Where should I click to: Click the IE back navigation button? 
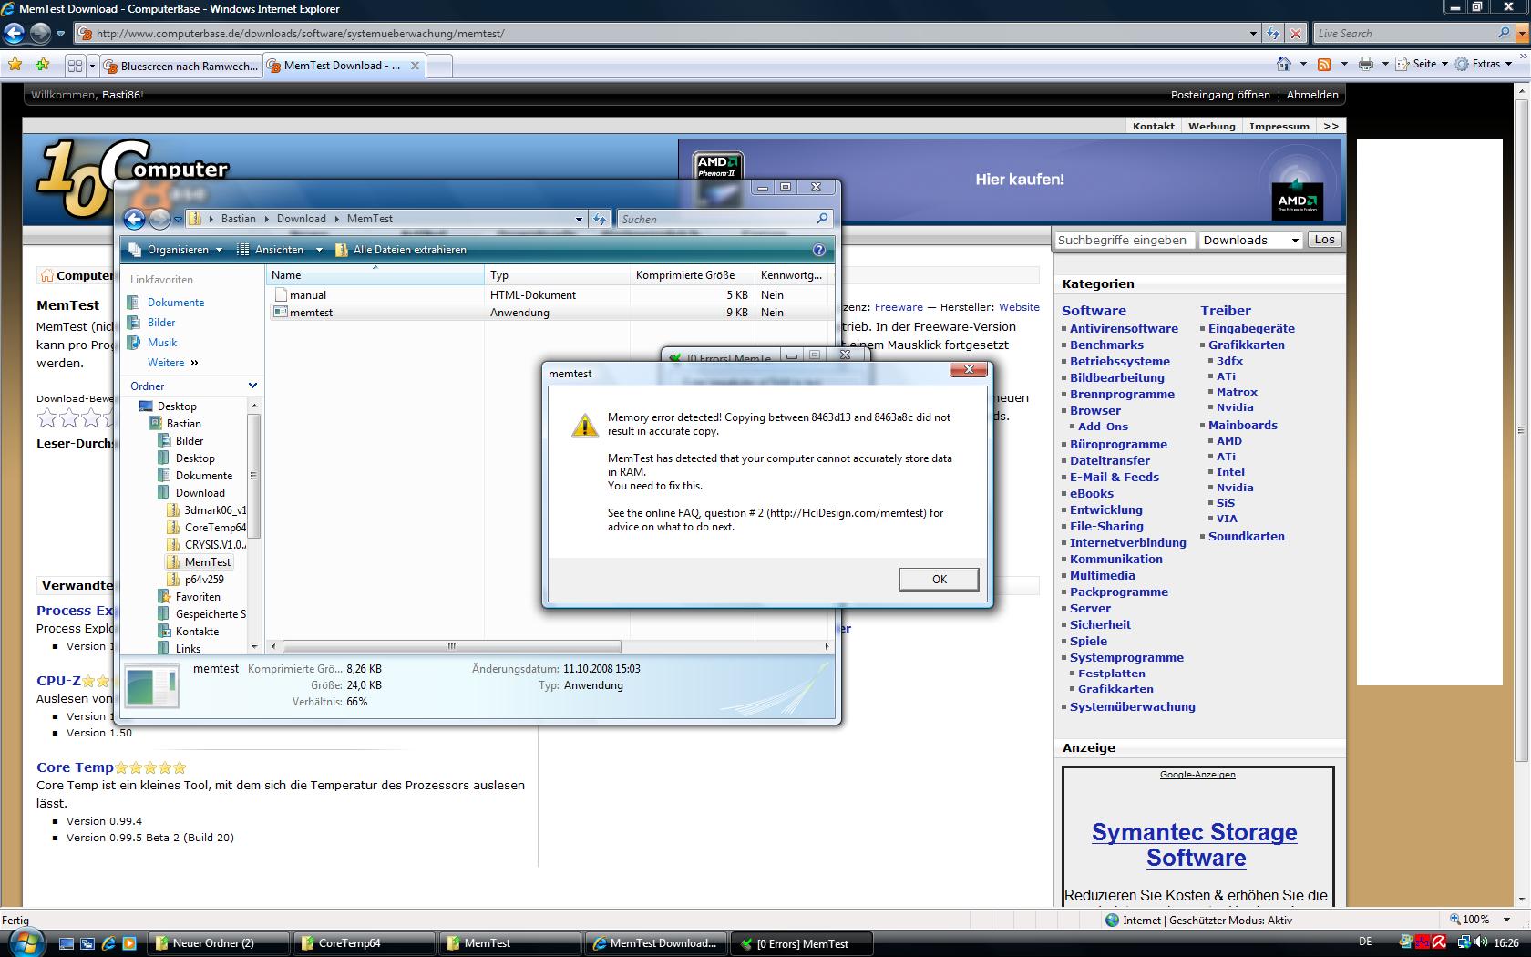click(14, 34)
